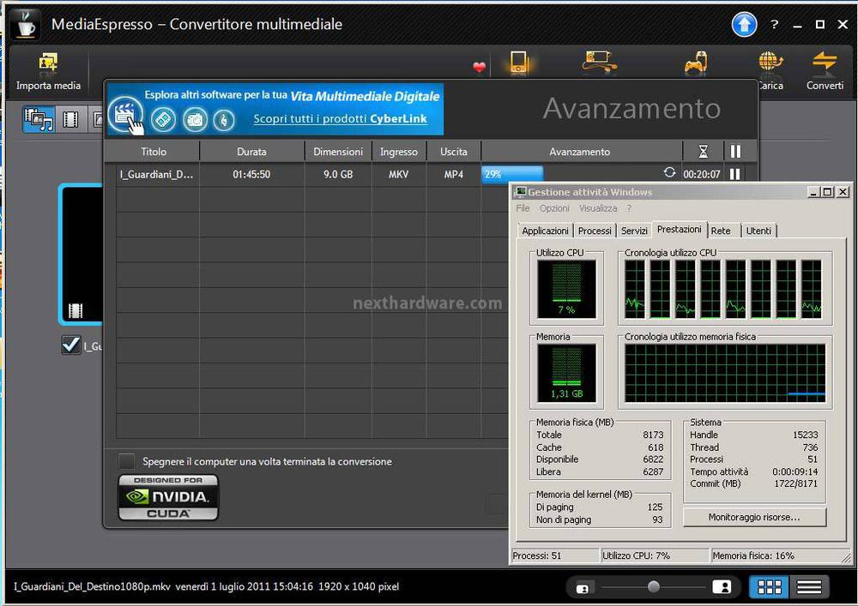This screenshot has width=858, height=606.
Task: Open the ? help menu in Task Manager
Action: pyautogui.click(x=629, y=208)
